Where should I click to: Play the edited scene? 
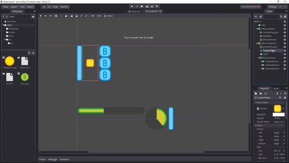point(147,6)
